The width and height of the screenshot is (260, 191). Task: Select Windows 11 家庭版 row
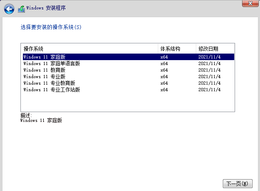click(128, 57)
